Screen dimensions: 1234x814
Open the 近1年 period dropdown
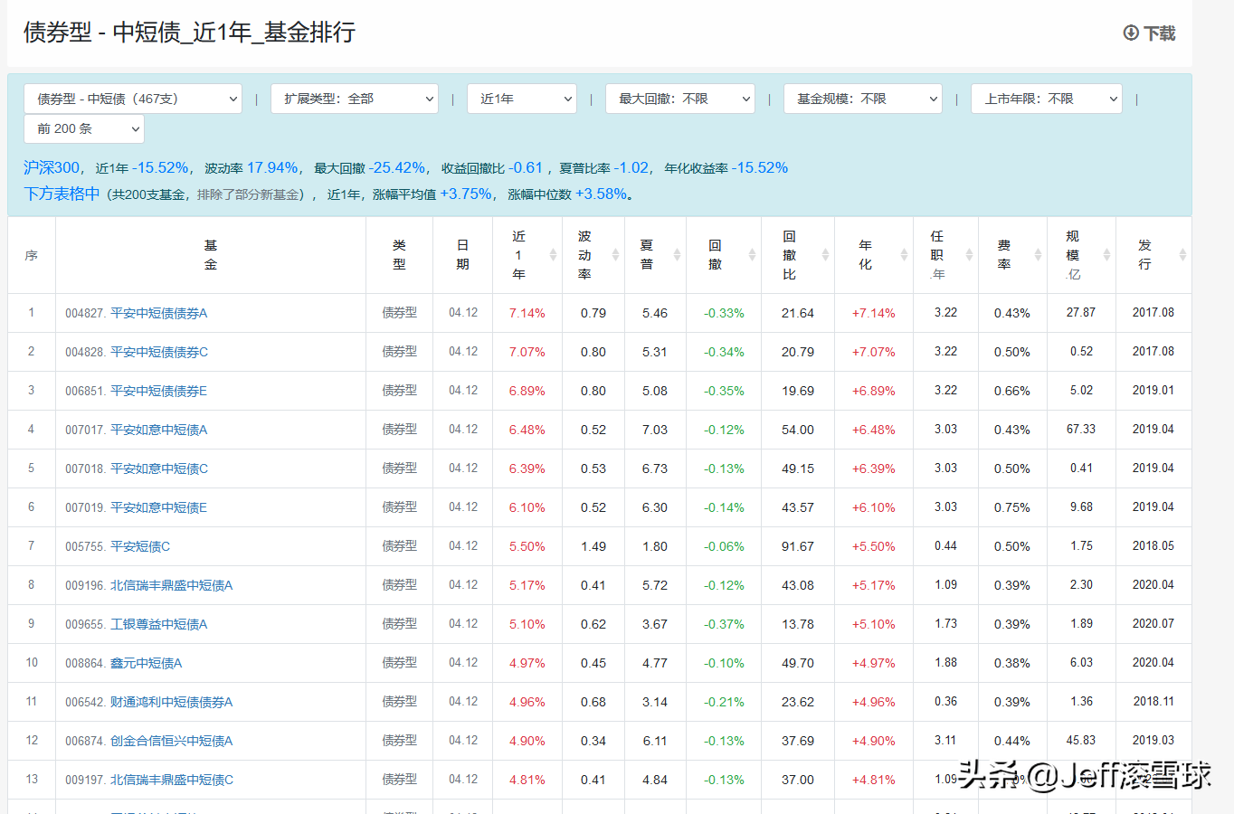coord(522,99)
